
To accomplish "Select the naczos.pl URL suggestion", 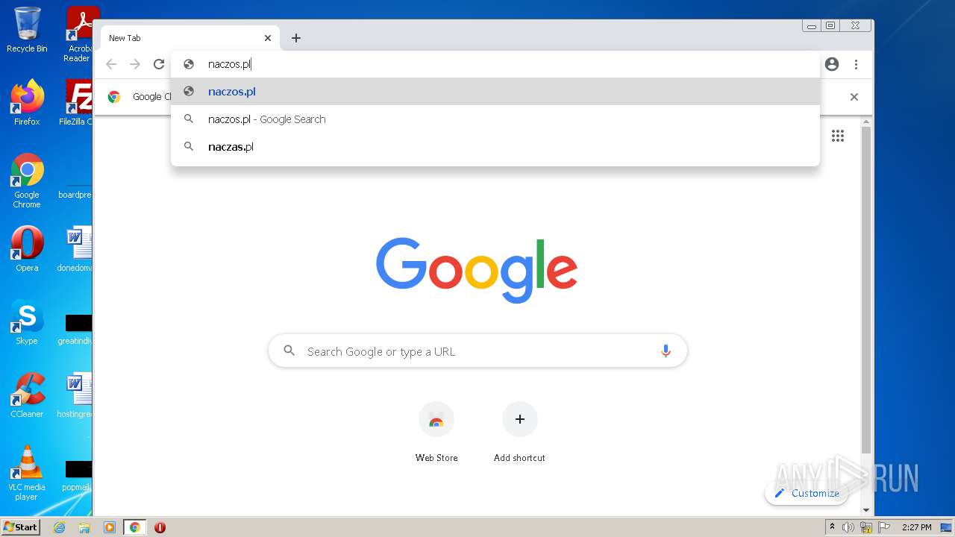I will click(x=495, y=92).
